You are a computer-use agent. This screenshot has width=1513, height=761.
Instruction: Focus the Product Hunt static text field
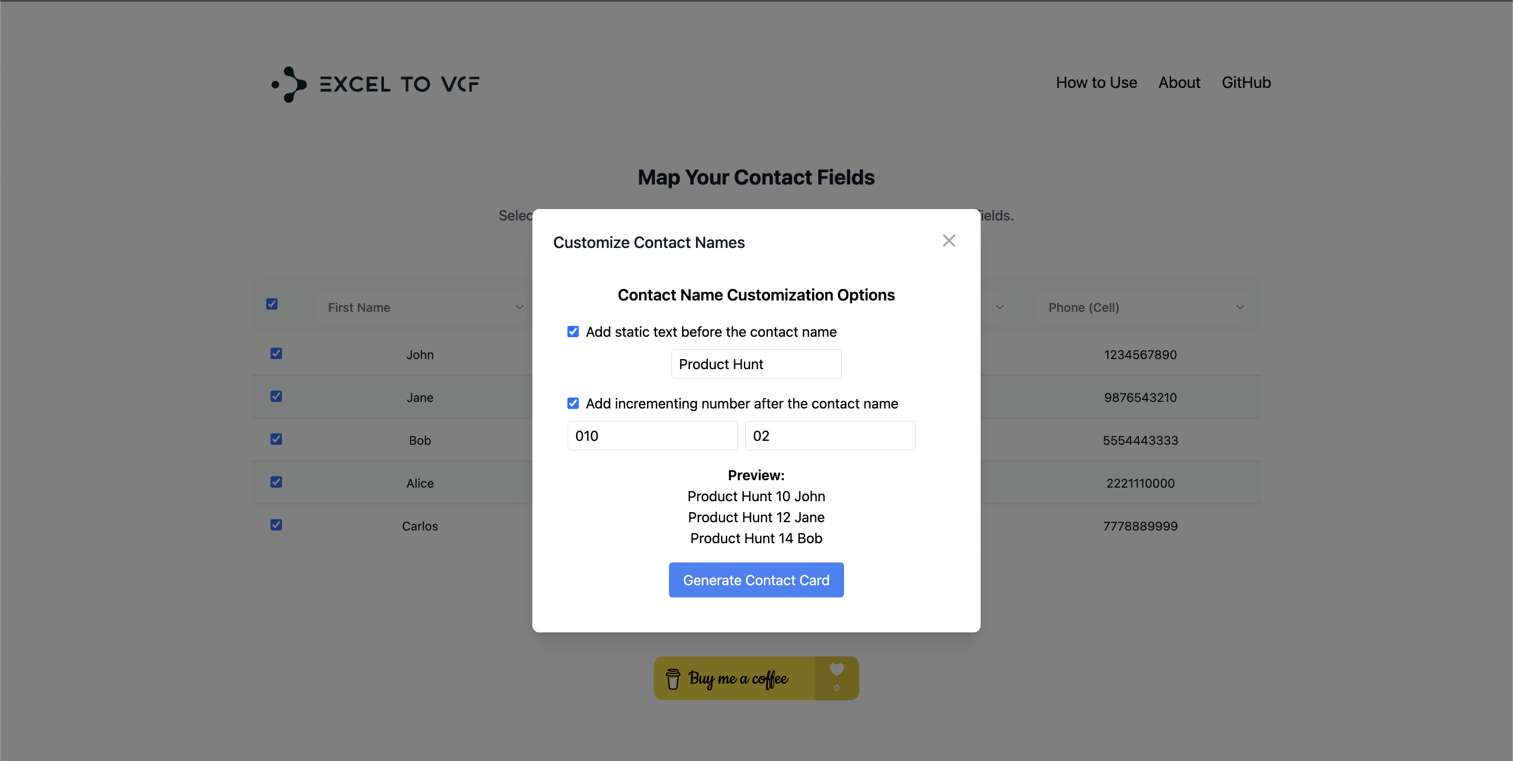tap(756, 364)
